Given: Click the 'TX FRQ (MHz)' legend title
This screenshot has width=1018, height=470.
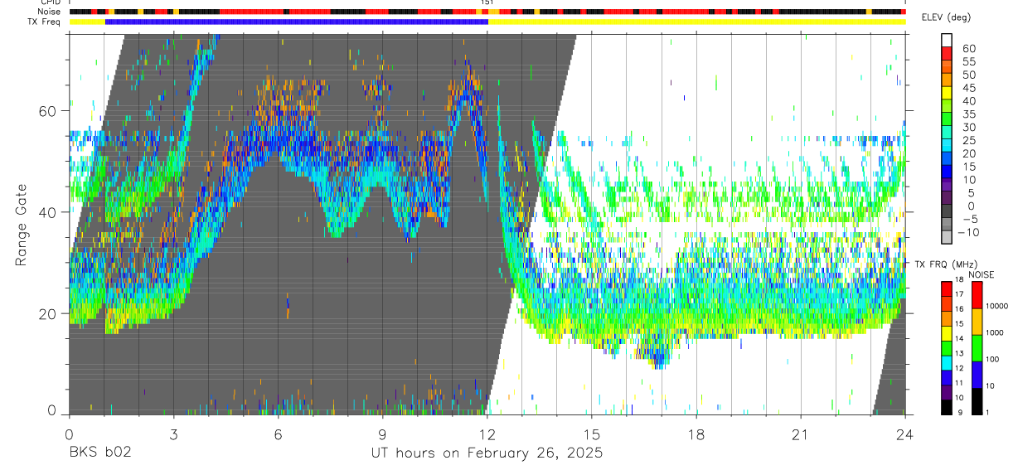Looking at the screenshot, I should 948,264.
